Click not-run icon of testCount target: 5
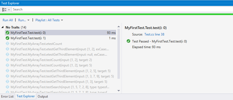Viewport: 233px width, 100px height. click(x=7, y=65)
